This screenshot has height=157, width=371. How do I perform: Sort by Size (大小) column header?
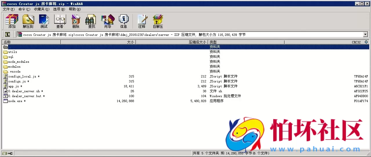coord(98,42)
